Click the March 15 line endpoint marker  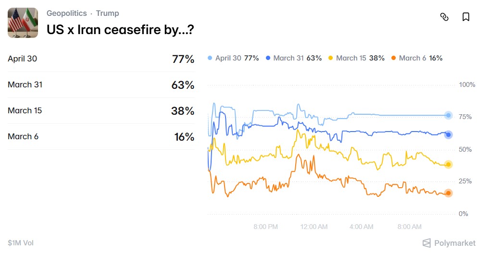(448, 165)
